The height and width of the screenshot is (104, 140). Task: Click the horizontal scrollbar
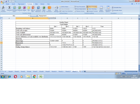tap(105, 71)
